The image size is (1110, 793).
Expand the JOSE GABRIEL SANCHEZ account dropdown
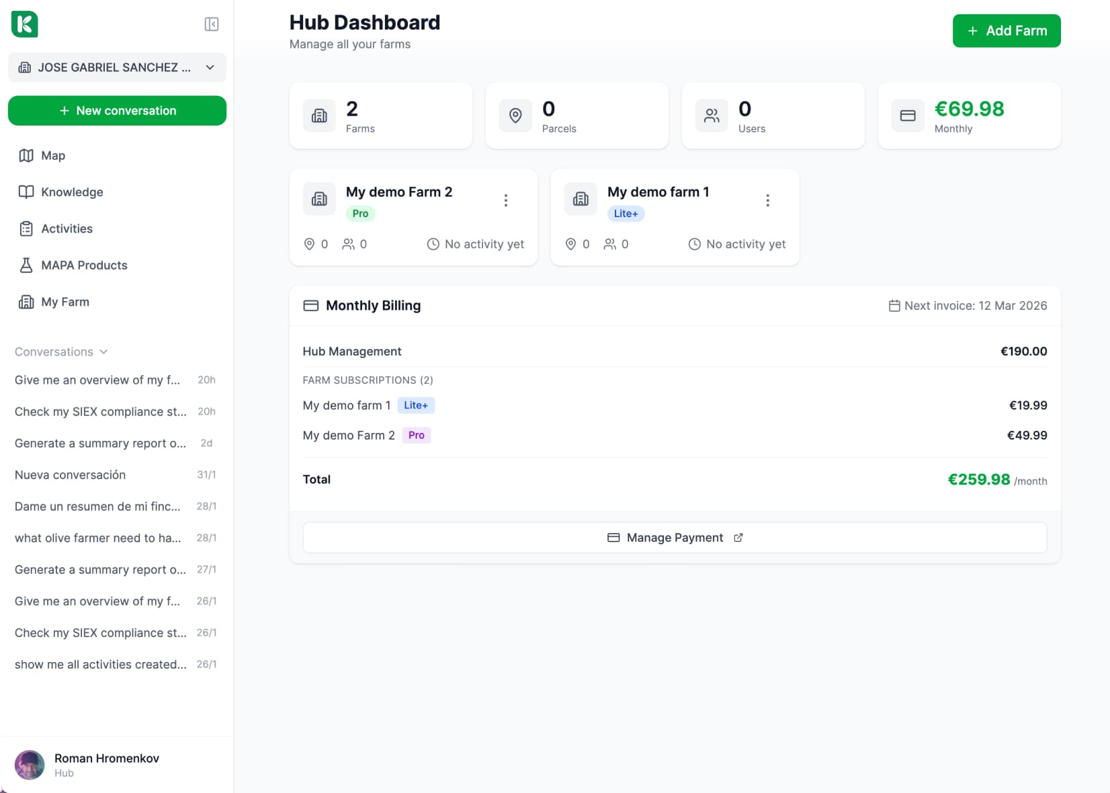click(210, 67)
